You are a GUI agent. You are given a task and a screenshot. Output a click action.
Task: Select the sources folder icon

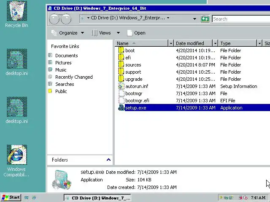click(x=121, y=65)
